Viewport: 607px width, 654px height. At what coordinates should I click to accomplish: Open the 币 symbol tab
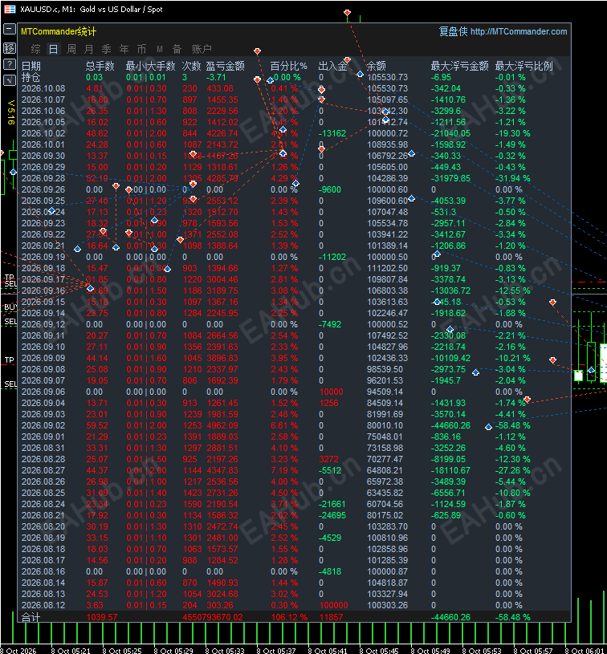point(141,49)
